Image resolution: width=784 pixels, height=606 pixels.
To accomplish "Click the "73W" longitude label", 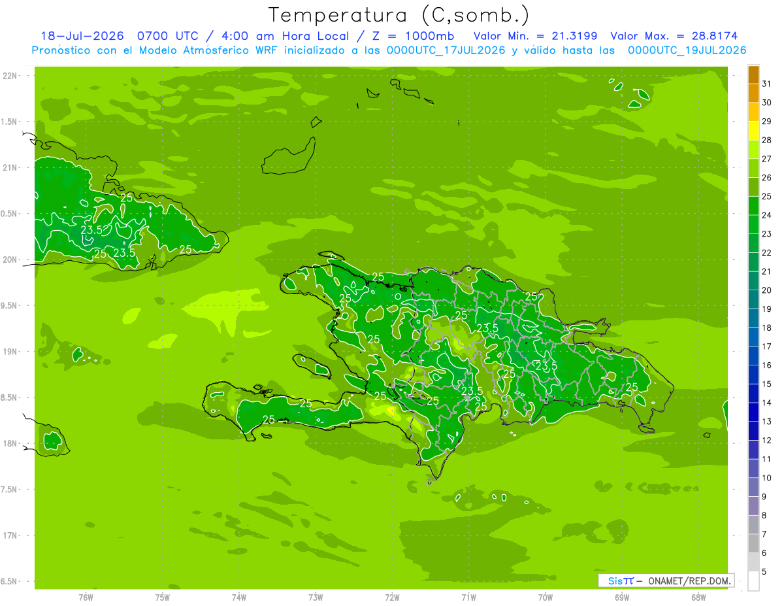I will pyautogui.click(x=316, y=597).
